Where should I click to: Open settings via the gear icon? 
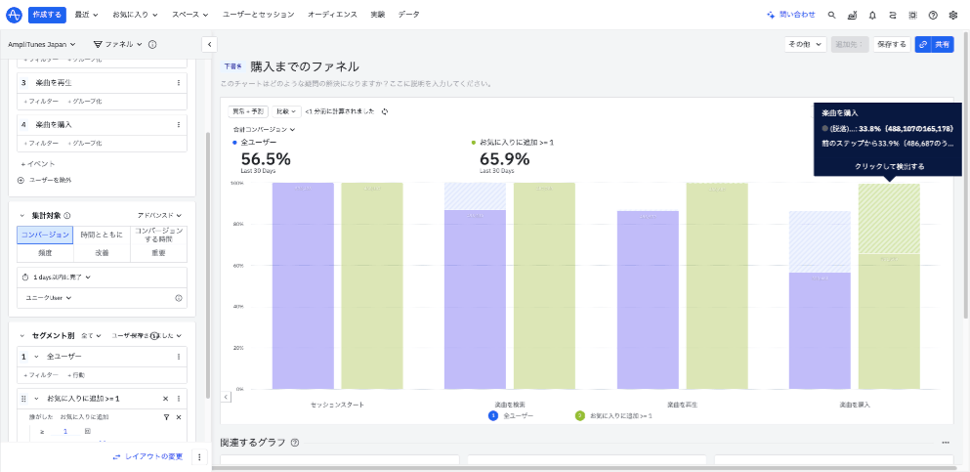[953, 15]
